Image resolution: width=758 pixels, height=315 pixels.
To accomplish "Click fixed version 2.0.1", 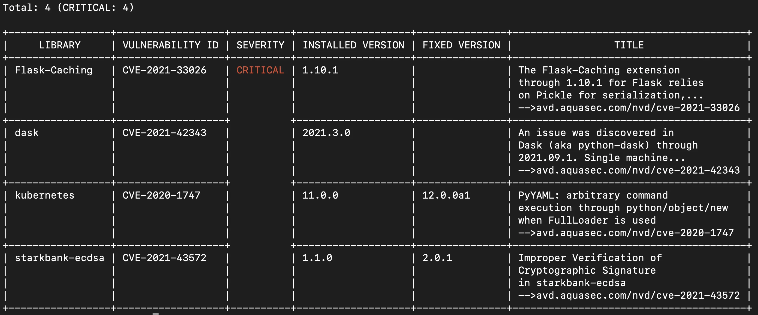I will tap(438, 258).
